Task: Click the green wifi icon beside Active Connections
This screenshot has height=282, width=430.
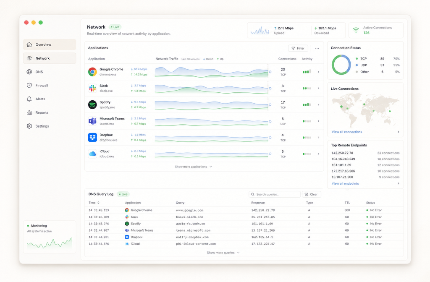Action: (356, 30)
